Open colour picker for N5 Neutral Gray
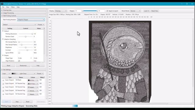Viewport: 195px width, 110px height. click(x=33, y=87)
